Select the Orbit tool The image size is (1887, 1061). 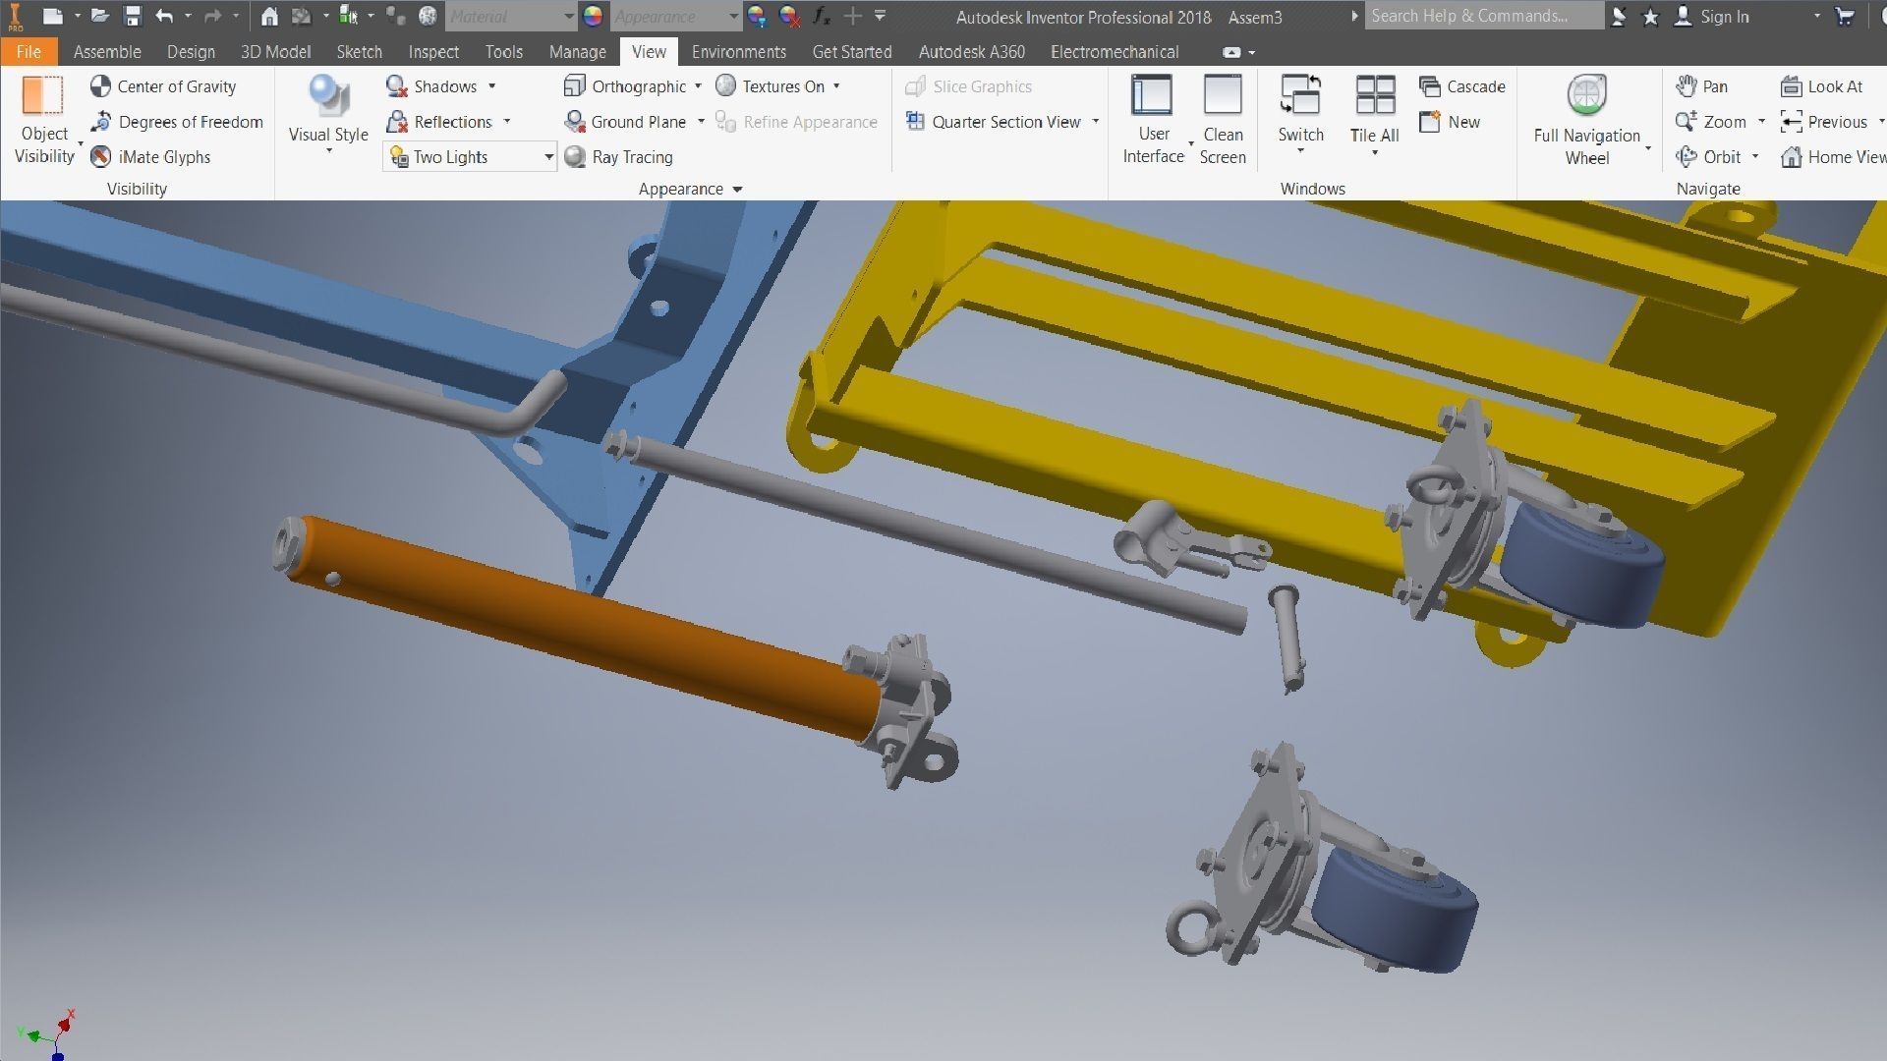tap(1708, 157)
